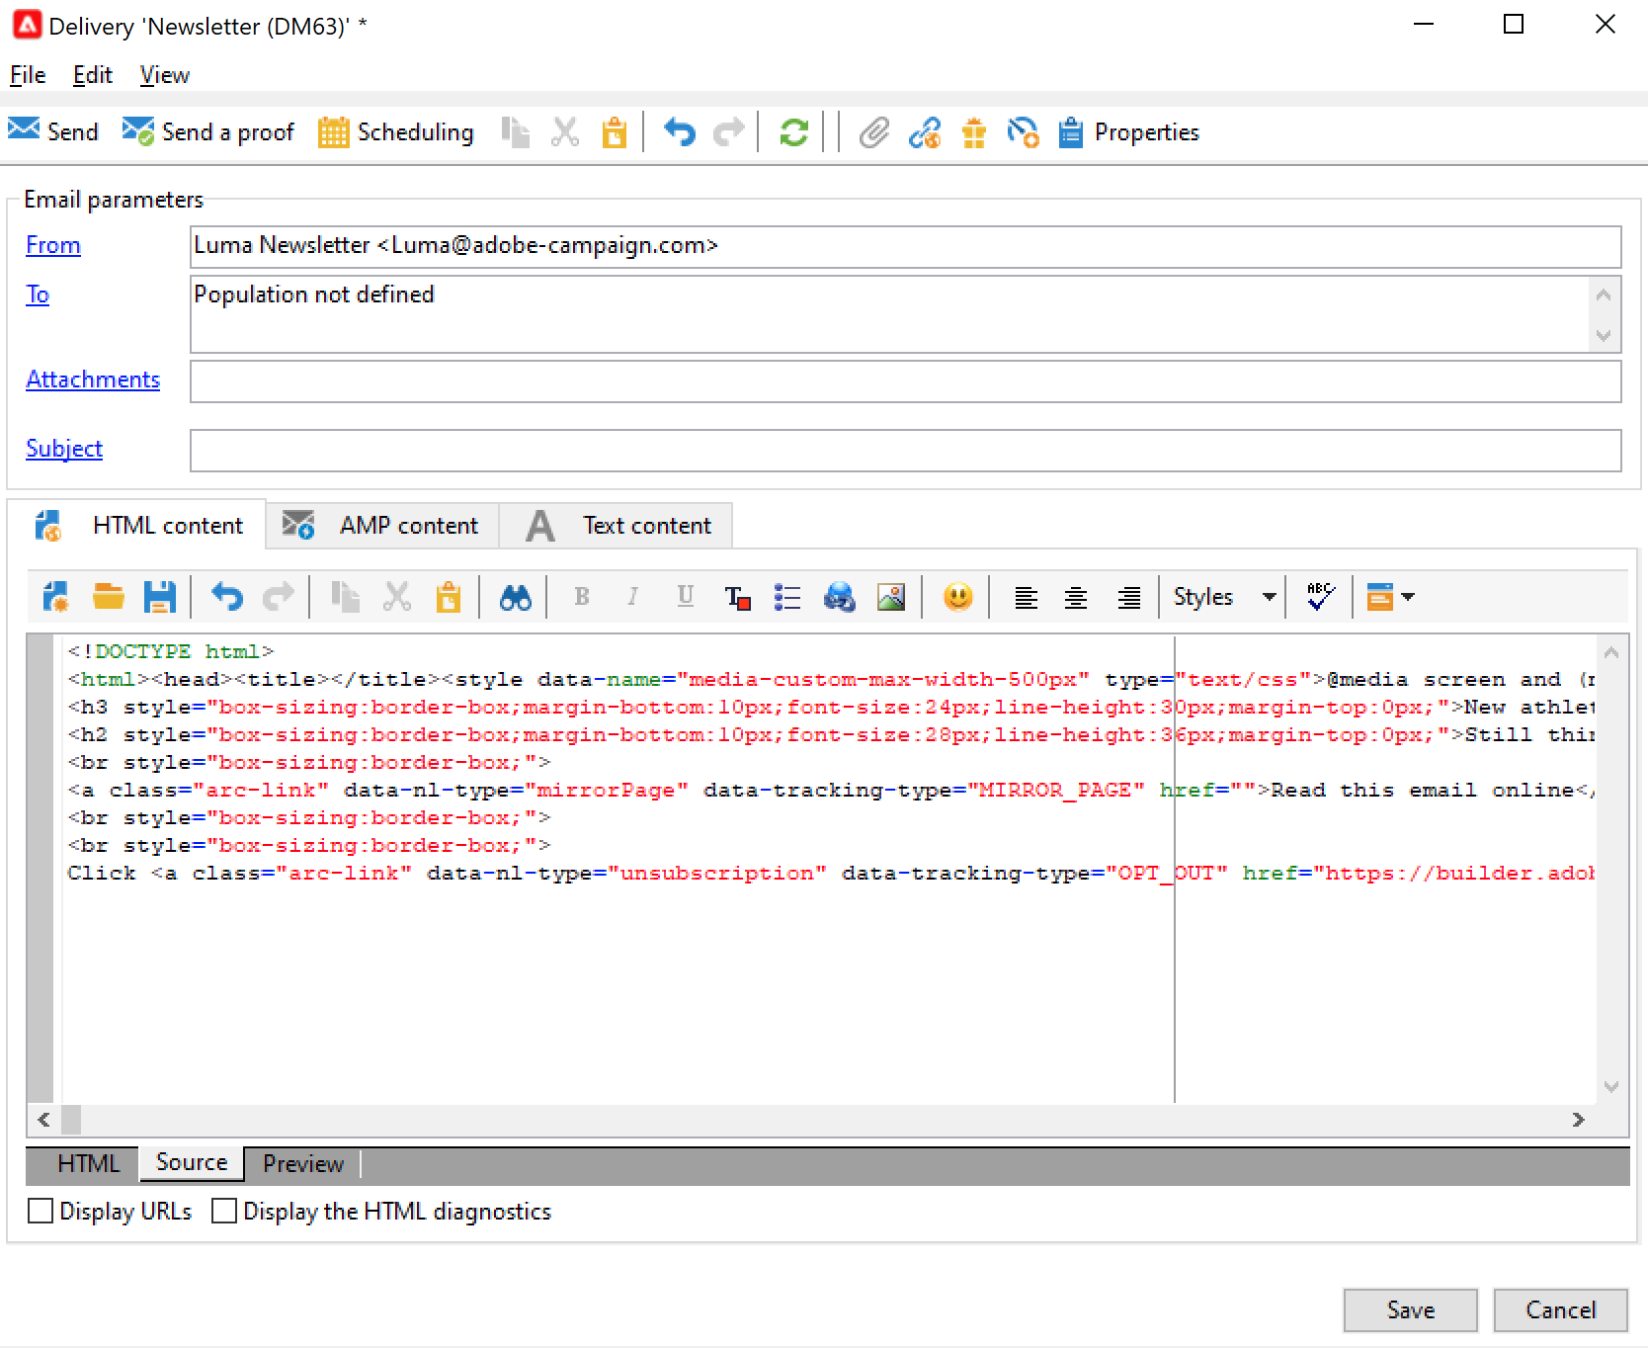The height and width of the screenshot is (1348, 1648).
Task: Click the insert image icon
Action: pyautogui.click(x=891, y=597)
